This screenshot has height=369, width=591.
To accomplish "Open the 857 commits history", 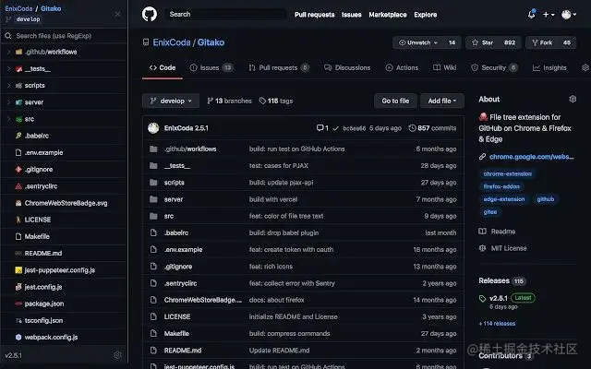I will click(x=432, y=128).
